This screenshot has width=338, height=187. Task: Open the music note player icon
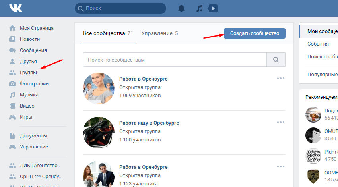click(200, 8)
